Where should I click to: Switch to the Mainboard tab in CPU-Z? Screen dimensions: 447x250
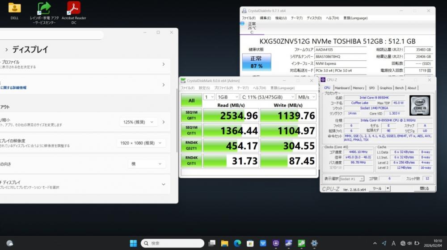342,88
